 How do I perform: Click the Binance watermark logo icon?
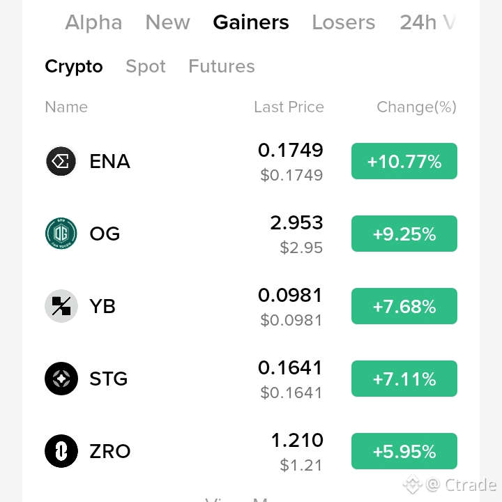[x=412, y=485]
